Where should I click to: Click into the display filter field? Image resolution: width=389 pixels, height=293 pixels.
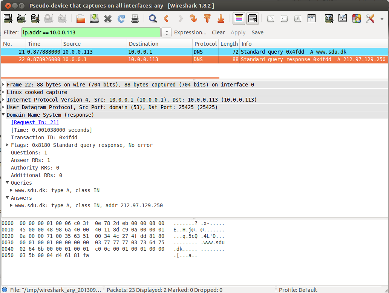(90, 32)
